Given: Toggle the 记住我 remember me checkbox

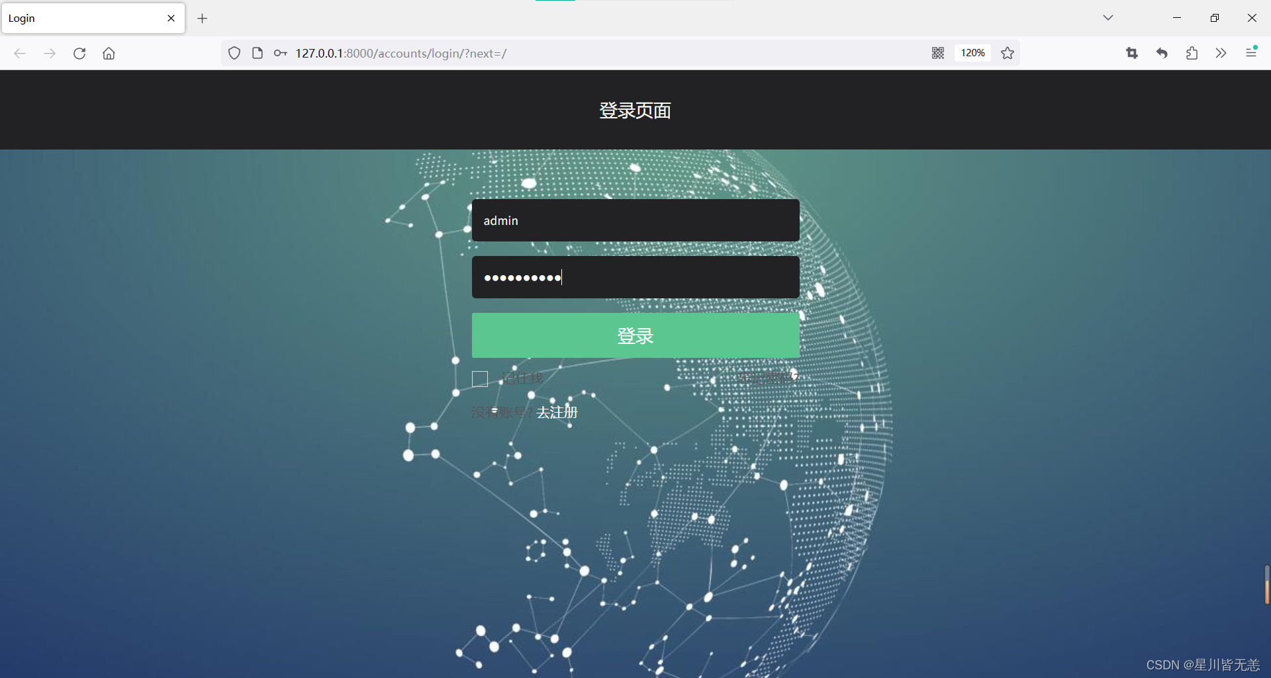Looking at the screenshot, I should 480,379.
